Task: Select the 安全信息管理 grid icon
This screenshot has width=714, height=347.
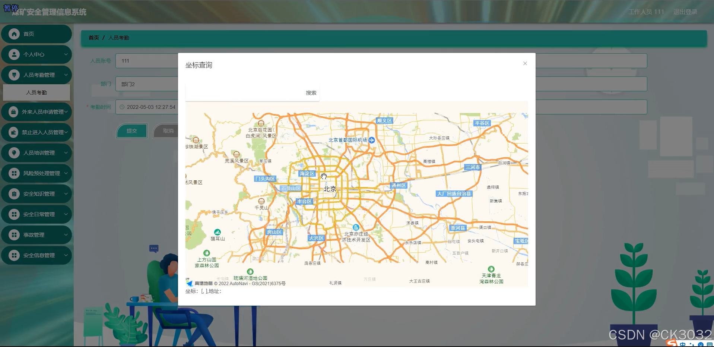Action: pos(14,255)
